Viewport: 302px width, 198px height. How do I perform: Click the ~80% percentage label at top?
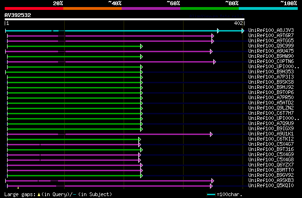(x=232, y=3)
